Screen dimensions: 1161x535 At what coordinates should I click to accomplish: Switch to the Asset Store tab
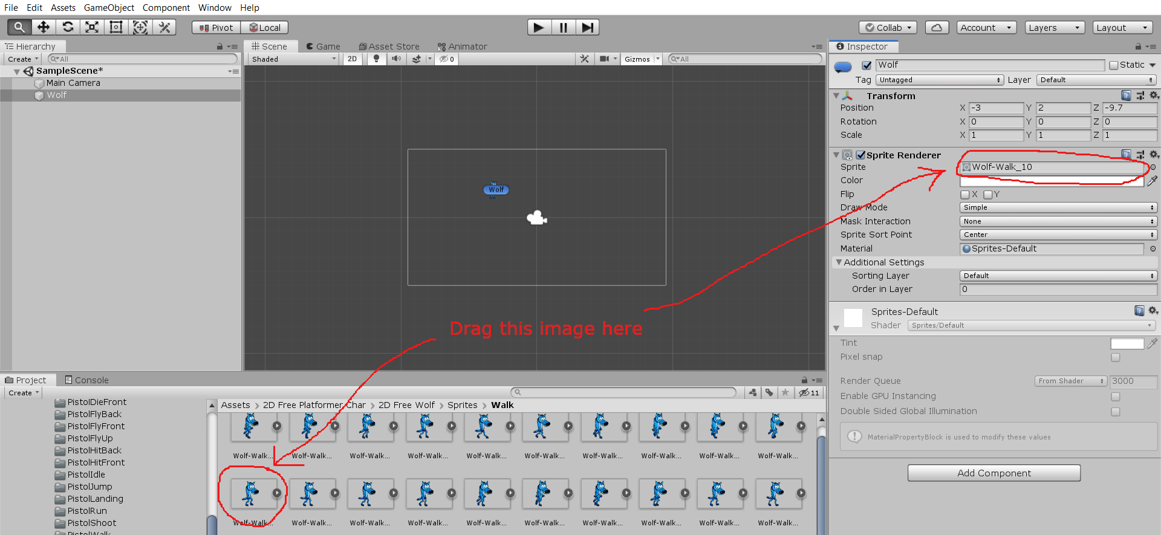[x=389, y=47]
